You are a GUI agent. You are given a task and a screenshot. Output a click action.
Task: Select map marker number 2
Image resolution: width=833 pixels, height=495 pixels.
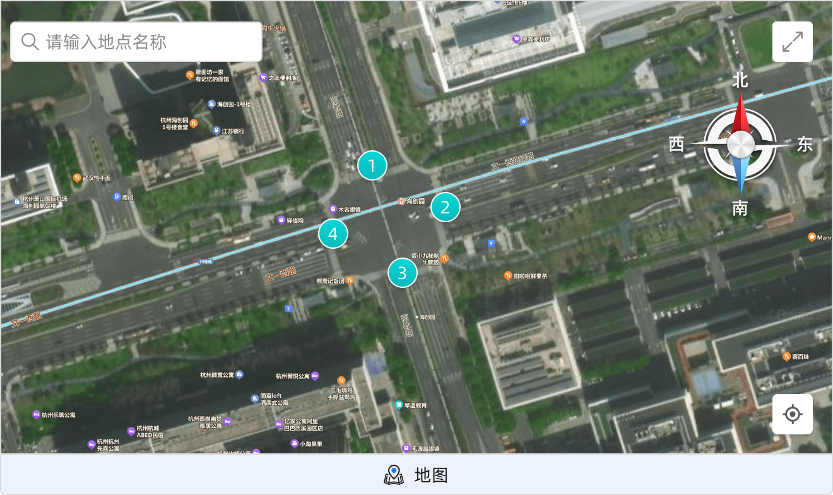446,207
